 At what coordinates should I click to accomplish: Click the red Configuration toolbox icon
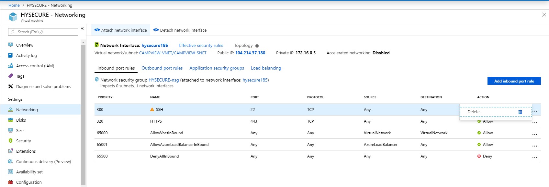tap(11, 182)
